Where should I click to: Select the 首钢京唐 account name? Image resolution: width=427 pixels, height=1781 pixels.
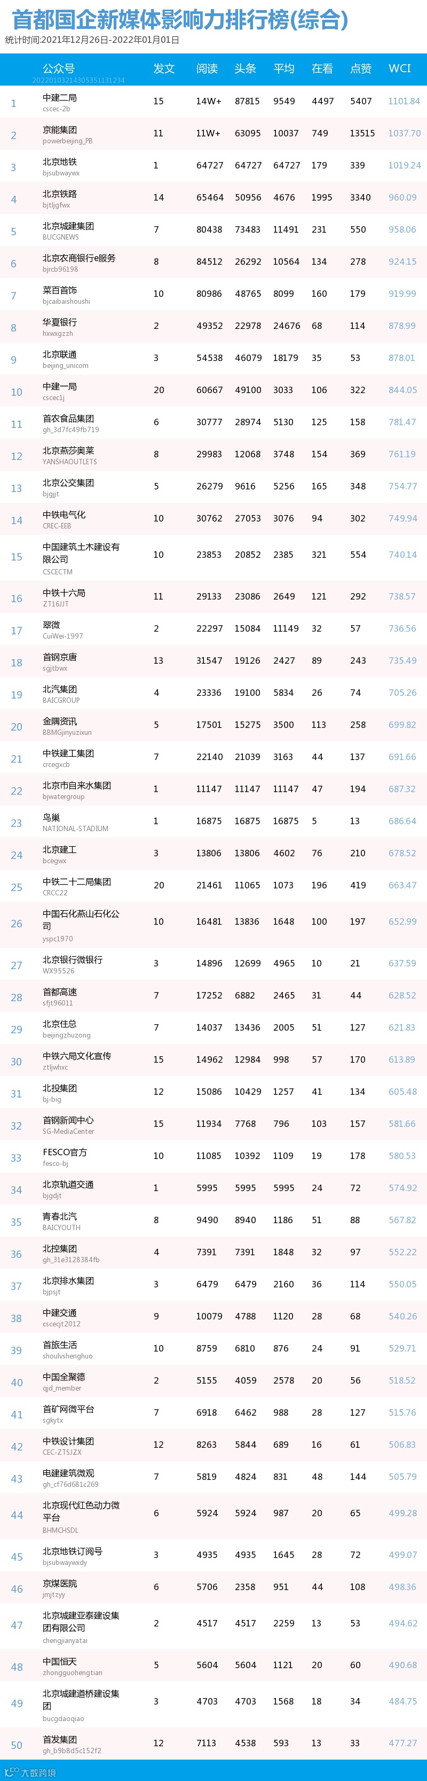tap(60, 657)
